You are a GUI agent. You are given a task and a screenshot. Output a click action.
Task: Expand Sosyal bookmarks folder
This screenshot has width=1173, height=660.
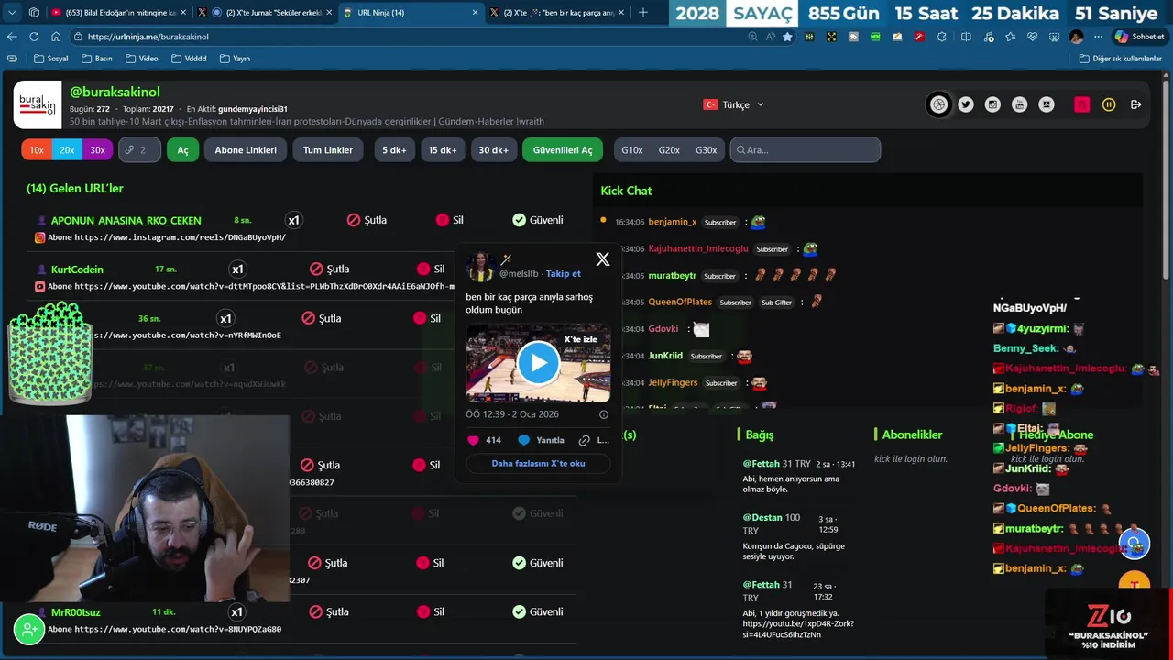(50, 59)
